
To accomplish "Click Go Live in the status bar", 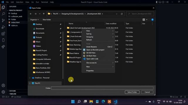I will pos(174,97).
